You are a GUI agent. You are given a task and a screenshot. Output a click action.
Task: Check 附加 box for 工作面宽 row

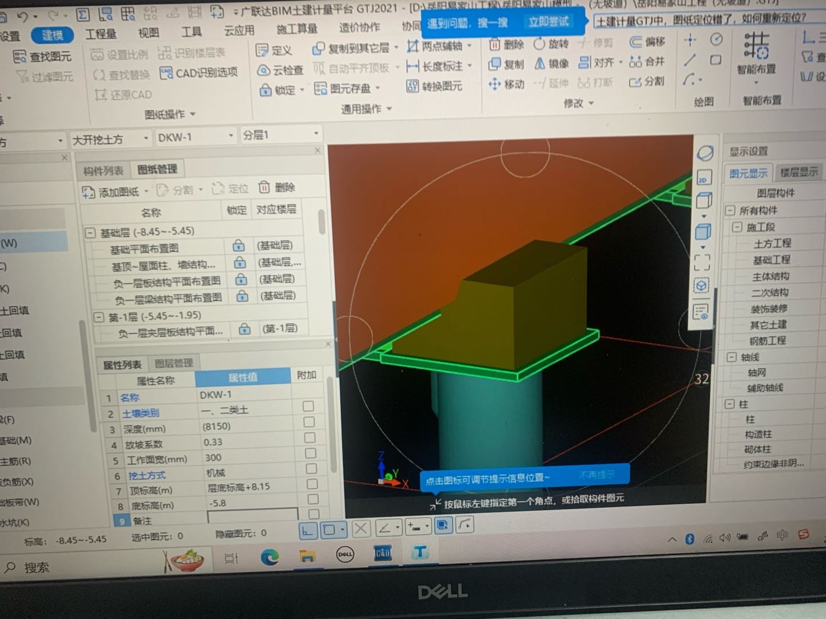pyautogui.click(x=311, y=453)
